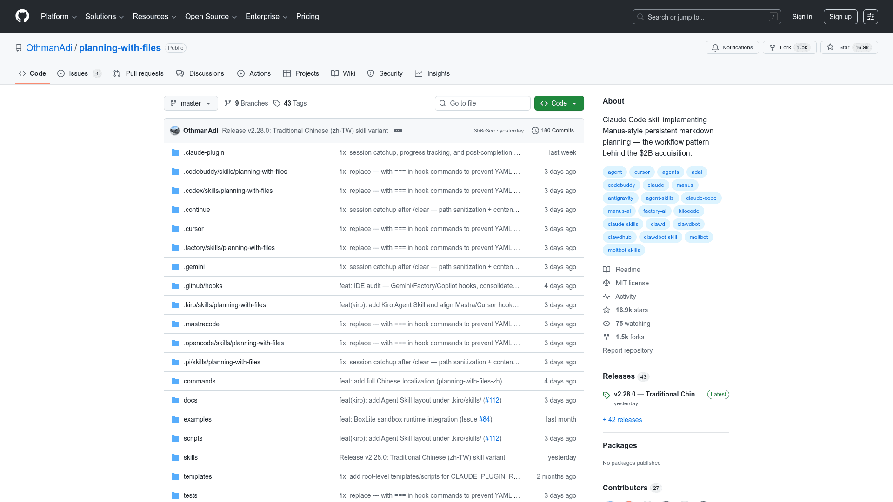
Task: Click the watching eye icon in sidebar
Action: coord(606,324)
